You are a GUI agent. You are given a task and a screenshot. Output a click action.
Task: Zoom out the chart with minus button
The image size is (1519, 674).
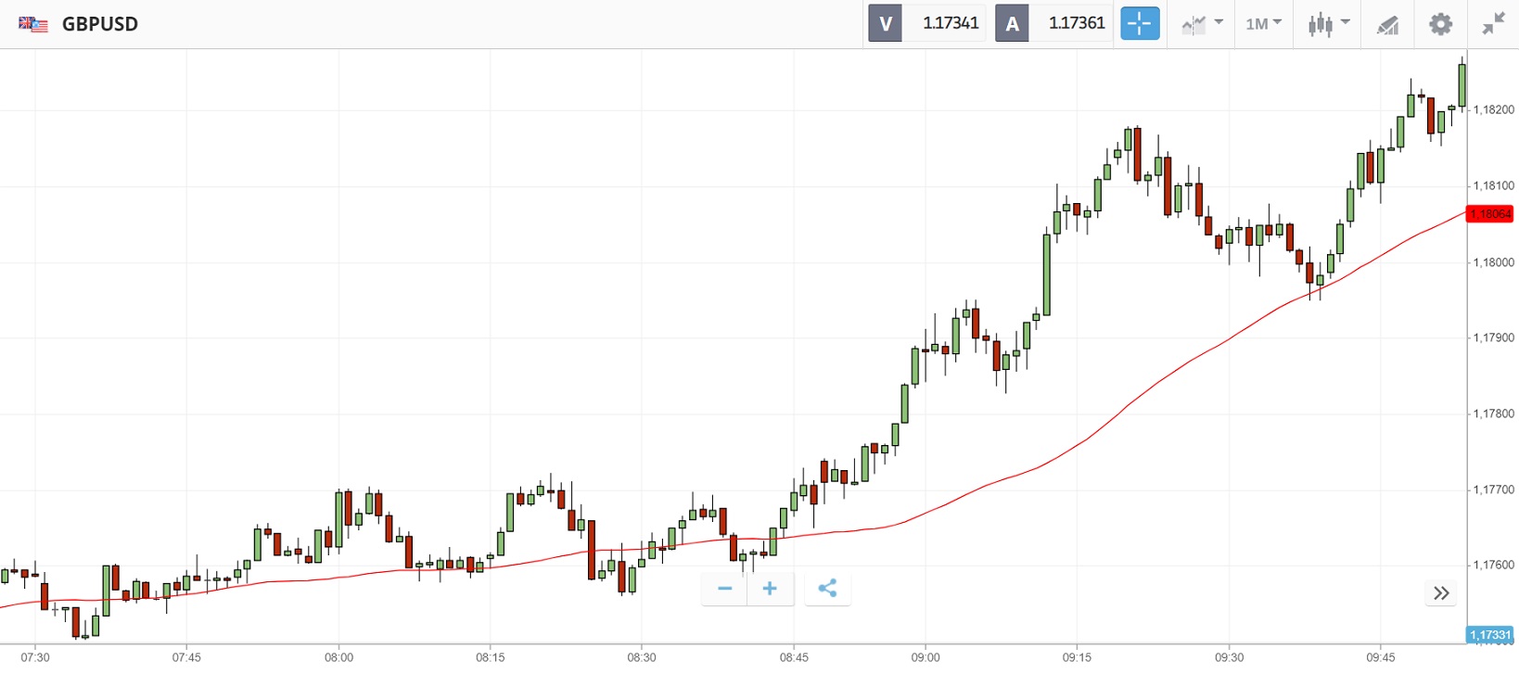725,589
